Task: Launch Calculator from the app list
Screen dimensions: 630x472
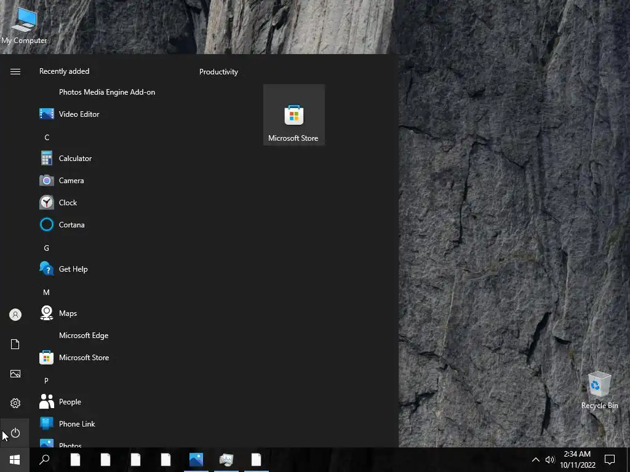Action: tap(108, 159)
